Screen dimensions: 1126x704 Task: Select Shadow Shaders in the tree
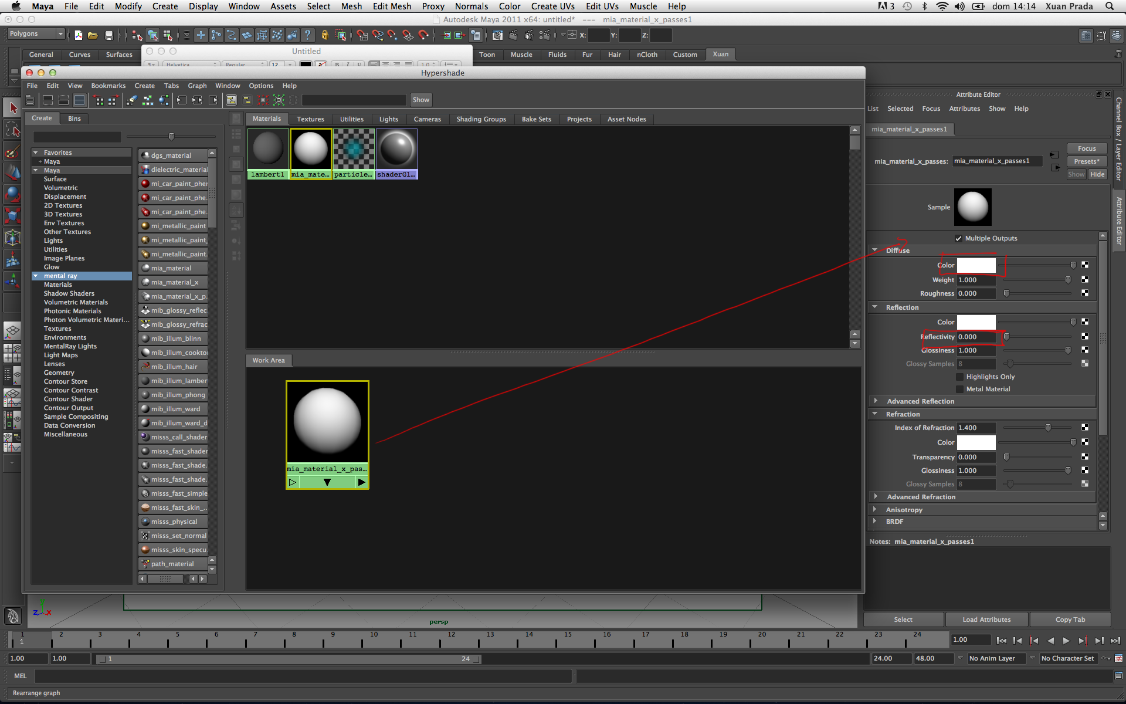[69, 293]
